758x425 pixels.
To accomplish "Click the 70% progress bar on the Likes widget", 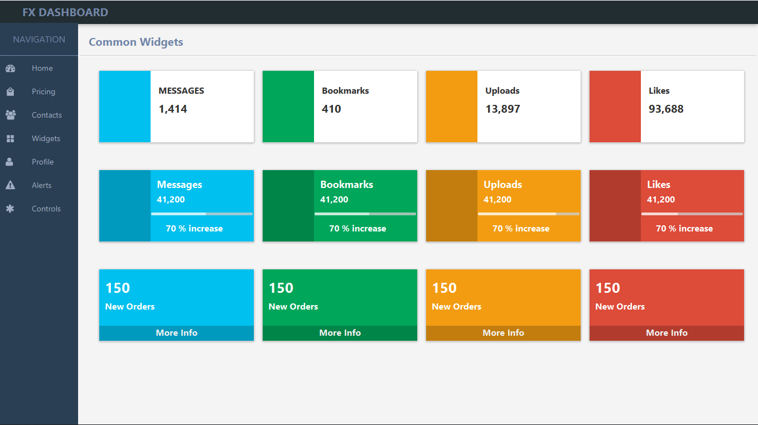I will pyautogui.click(x=692, y=212).
